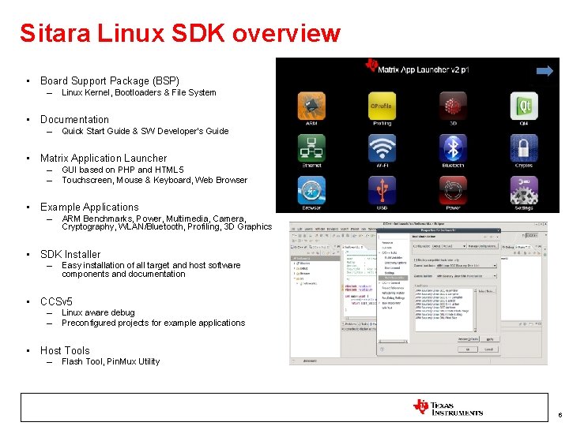Click Restore Defaults in Properties dialog
569x426 pixels.
(468, 339)
